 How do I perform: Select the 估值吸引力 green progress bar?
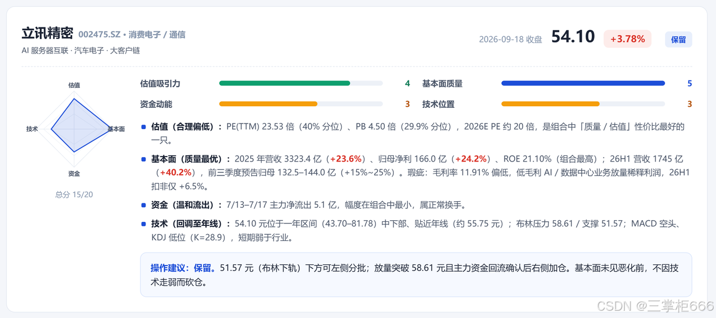tap(301, 83)
